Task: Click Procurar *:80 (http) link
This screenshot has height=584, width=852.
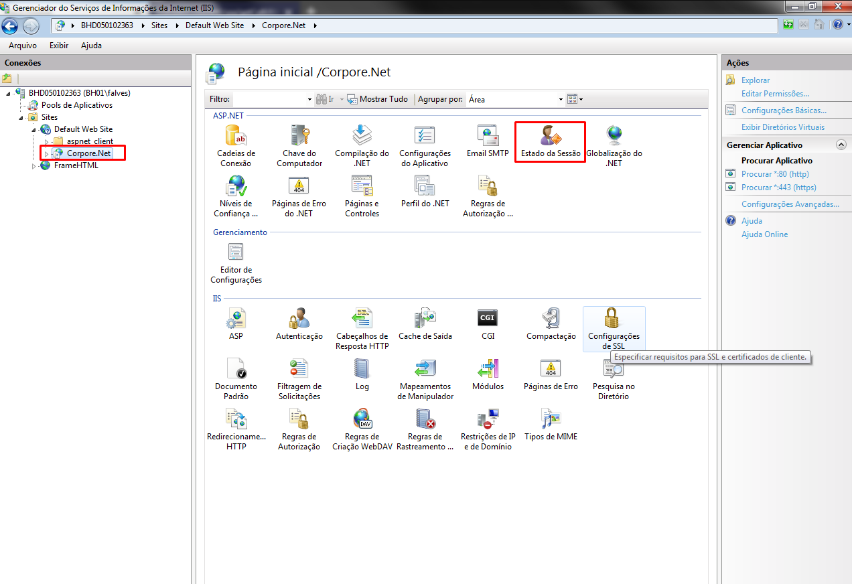Action: click(x=775, y=174)
